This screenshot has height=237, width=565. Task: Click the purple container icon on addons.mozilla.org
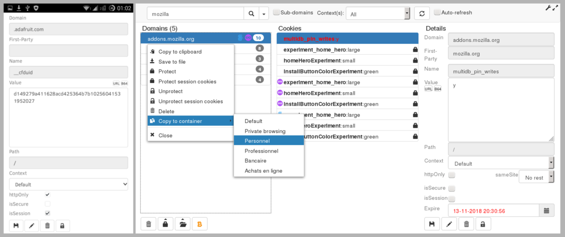[x=248, y=37]
